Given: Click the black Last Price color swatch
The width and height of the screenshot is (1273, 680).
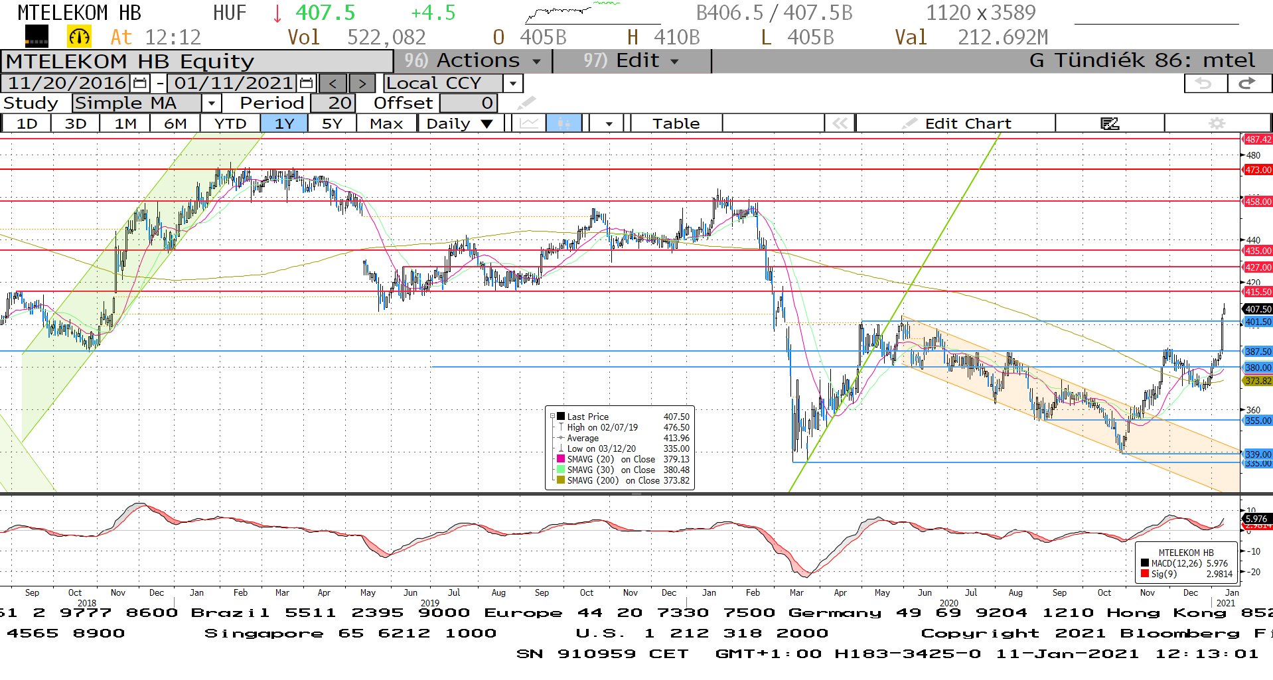Looking at the screenshot, I should pos(561,417).
